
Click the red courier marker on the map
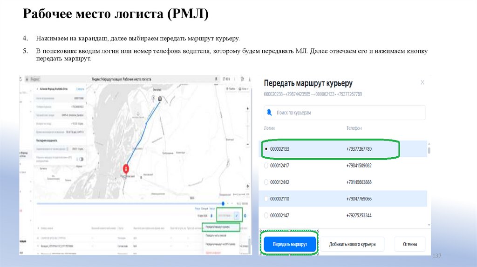pyautogui.click(x=126, y=168)
